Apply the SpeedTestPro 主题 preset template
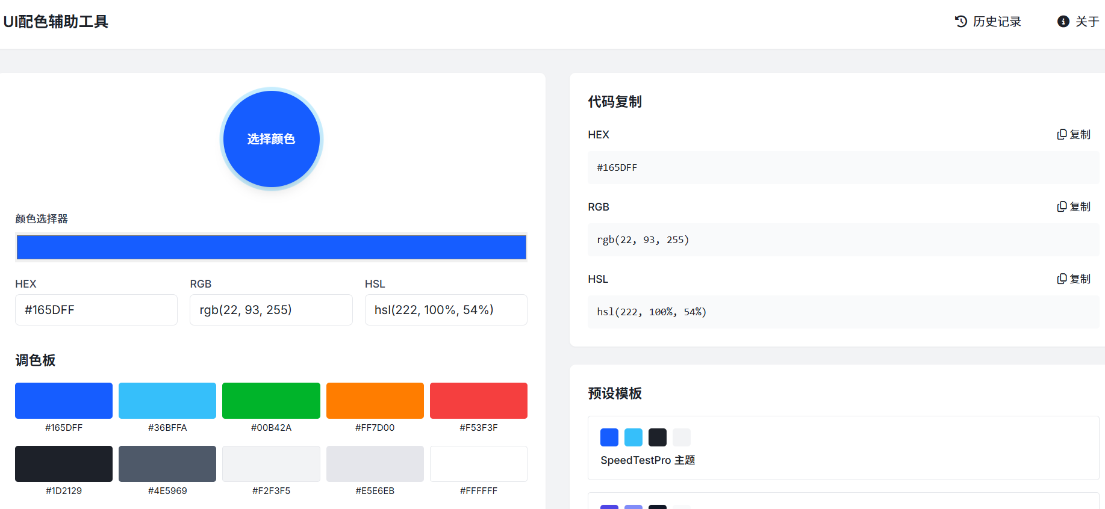 (x=843, y=448)
